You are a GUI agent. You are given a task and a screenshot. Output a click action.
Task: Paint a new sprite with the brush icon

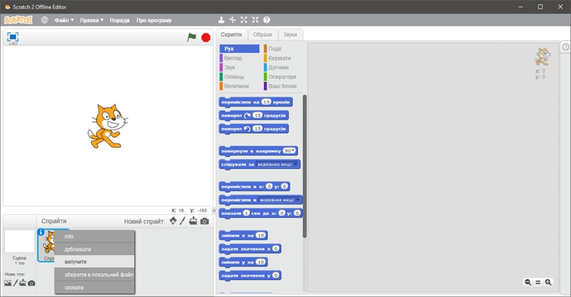tap(183, 221)
